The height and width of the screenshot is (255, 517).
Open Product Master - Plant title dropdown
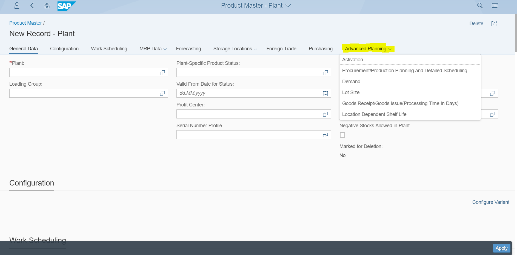[288, 5]
